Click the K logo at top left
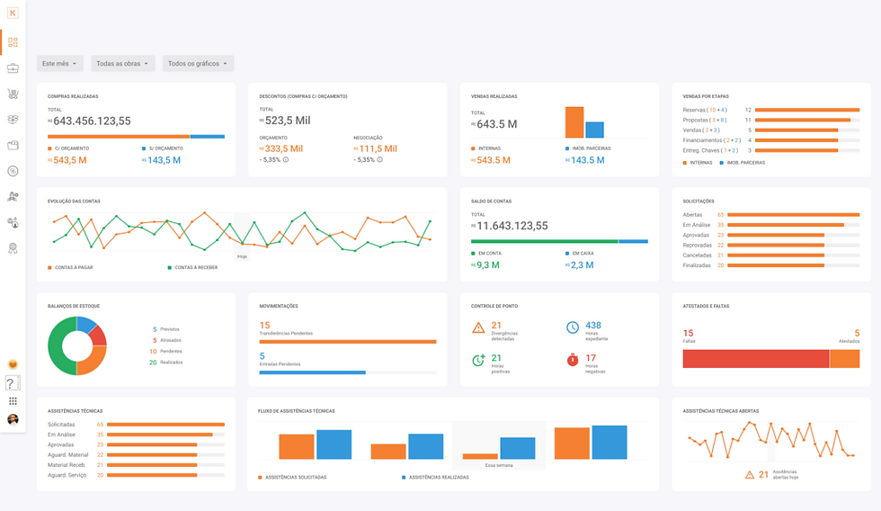The width and height of the screenshot is (881, 511). click(x=13, y=13)
